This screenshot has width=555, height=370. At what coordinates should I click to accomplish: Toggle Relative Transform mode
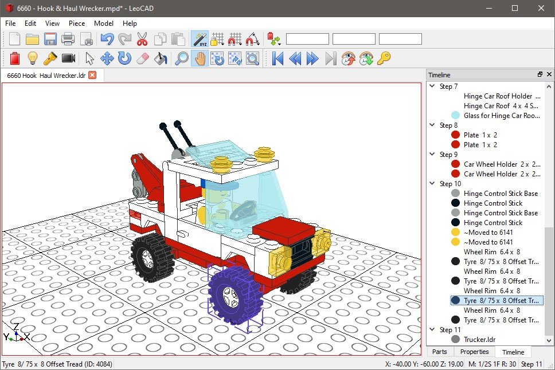(200, 39)
